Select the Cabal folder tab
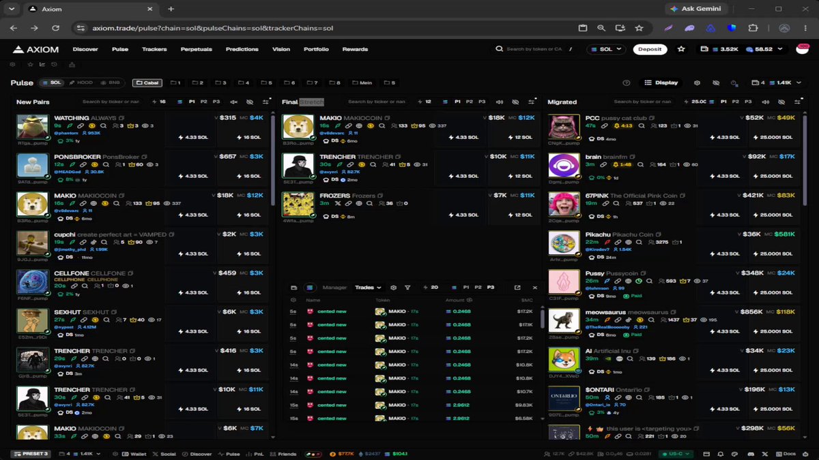 coord(147,82)
